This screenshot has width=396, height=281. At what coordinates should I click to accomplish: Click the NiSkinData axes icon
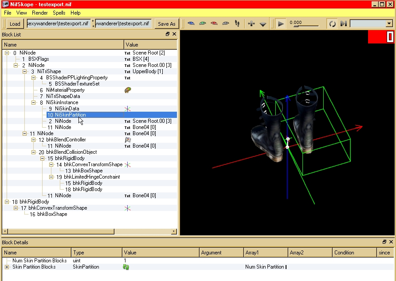tap(128, 109)
